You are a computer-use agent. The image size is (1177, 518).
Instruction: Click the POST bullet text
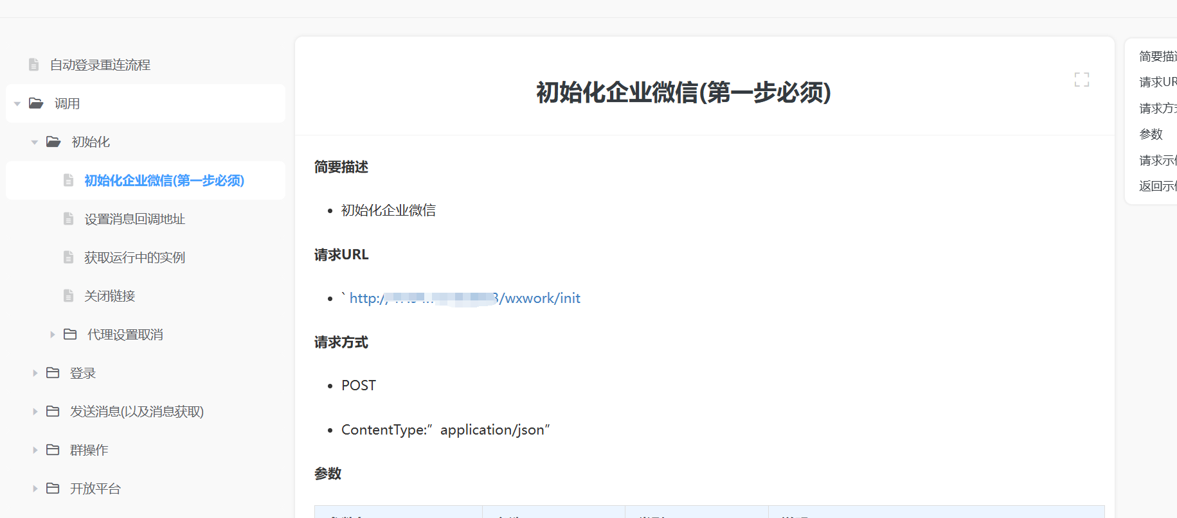tap(359, 385)
